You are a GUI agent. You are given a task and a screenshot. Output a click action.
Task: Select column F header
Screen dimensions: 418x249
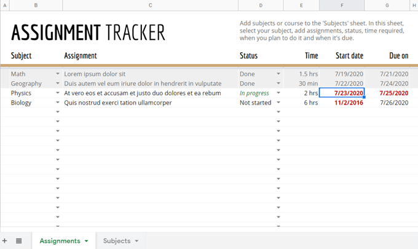[342, 6]
